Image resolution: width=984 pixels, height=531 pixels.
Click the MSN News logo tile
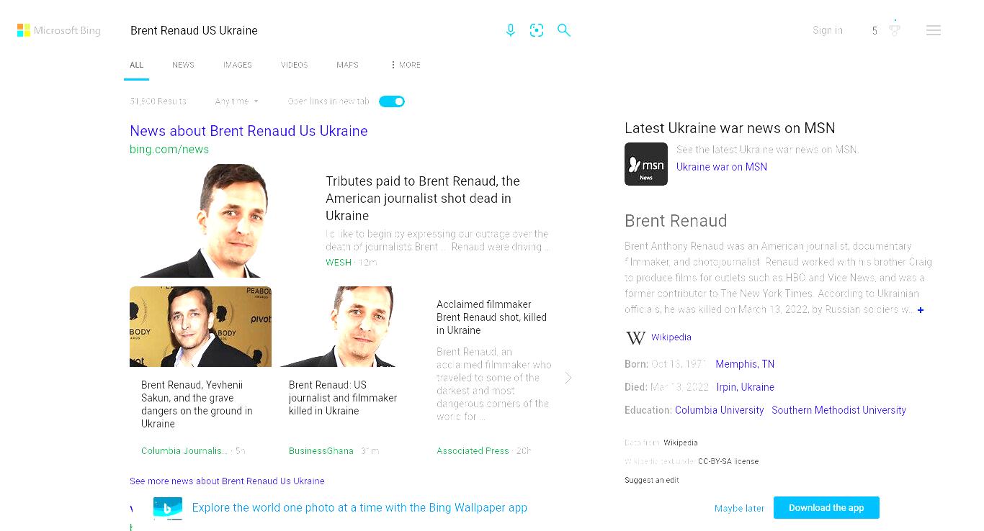(646, 164)
